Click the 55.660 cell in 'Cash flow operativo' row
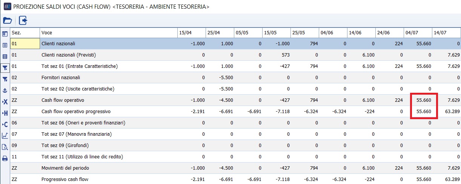The height and width of the screenshot is (184, 461). tap(424, 100)
